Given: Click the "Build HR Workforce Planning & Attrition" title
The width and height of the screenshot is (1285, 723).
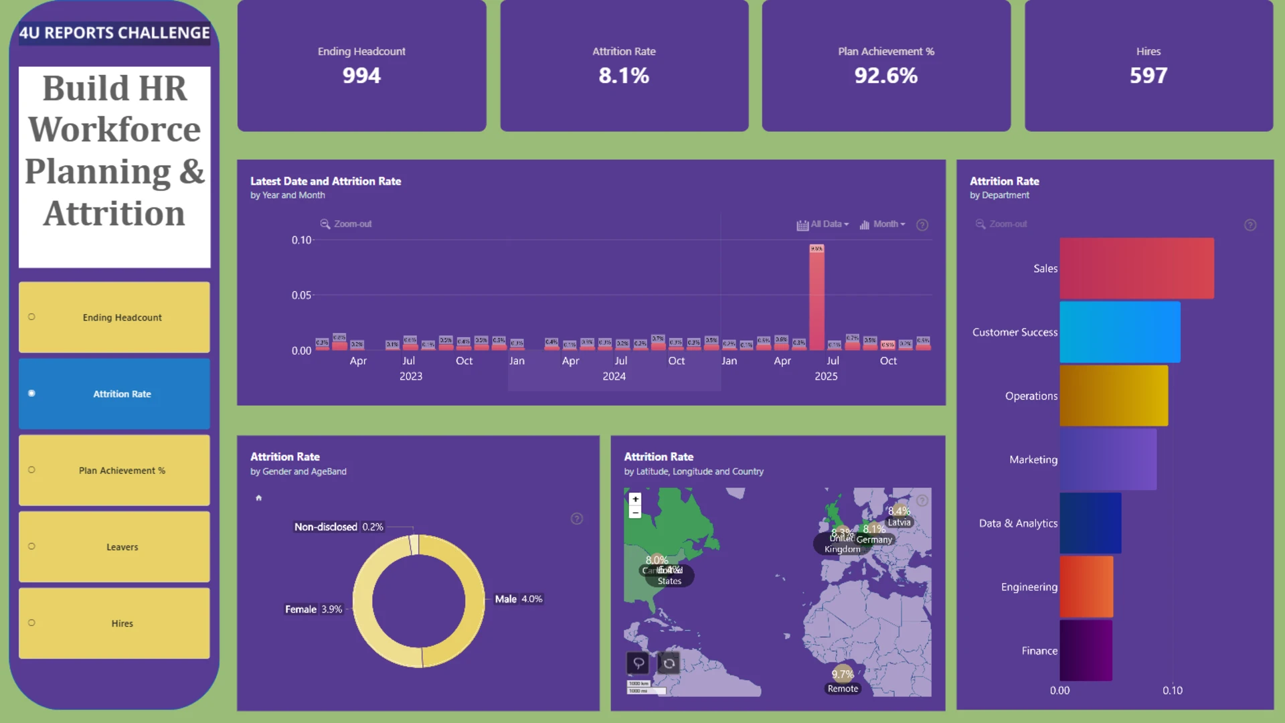Looking at the screenshot, I should [x=114, y=151].
